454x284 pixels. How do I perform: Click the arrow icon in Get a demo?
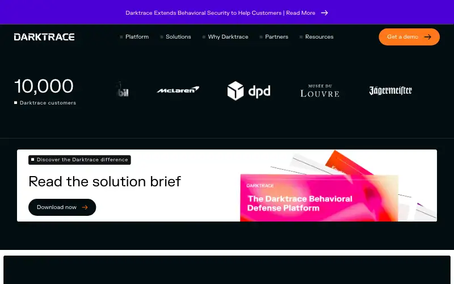coord(428,37)
